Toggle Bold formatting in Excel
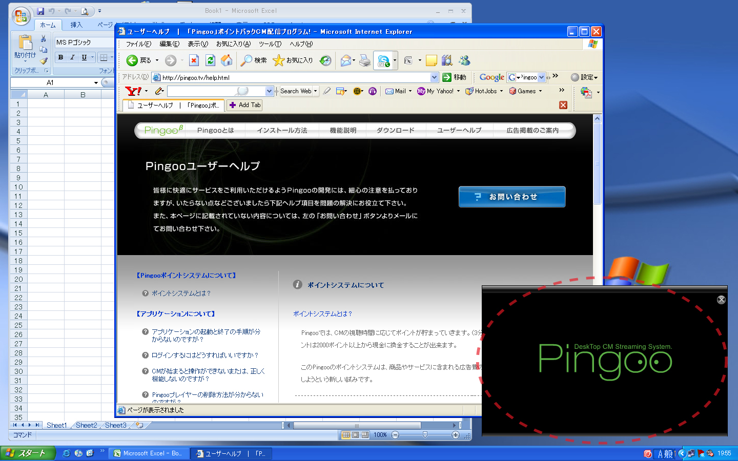Image resolution: width=738 pixels, height=461 pixels. [60, 57]
